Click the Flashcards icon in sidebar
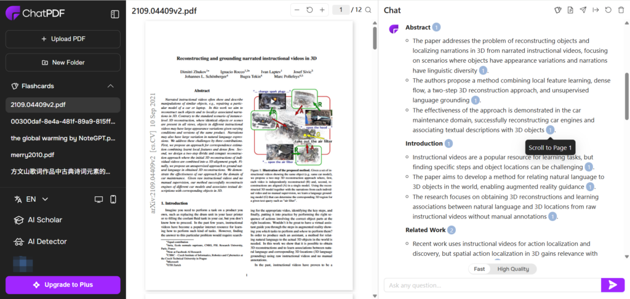 coord(15,86)
